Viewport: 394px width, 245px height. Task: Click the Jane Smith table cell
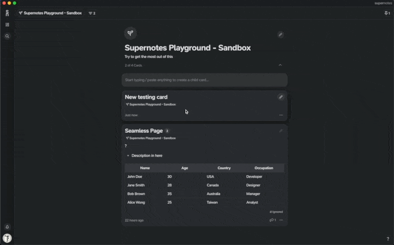136,185
